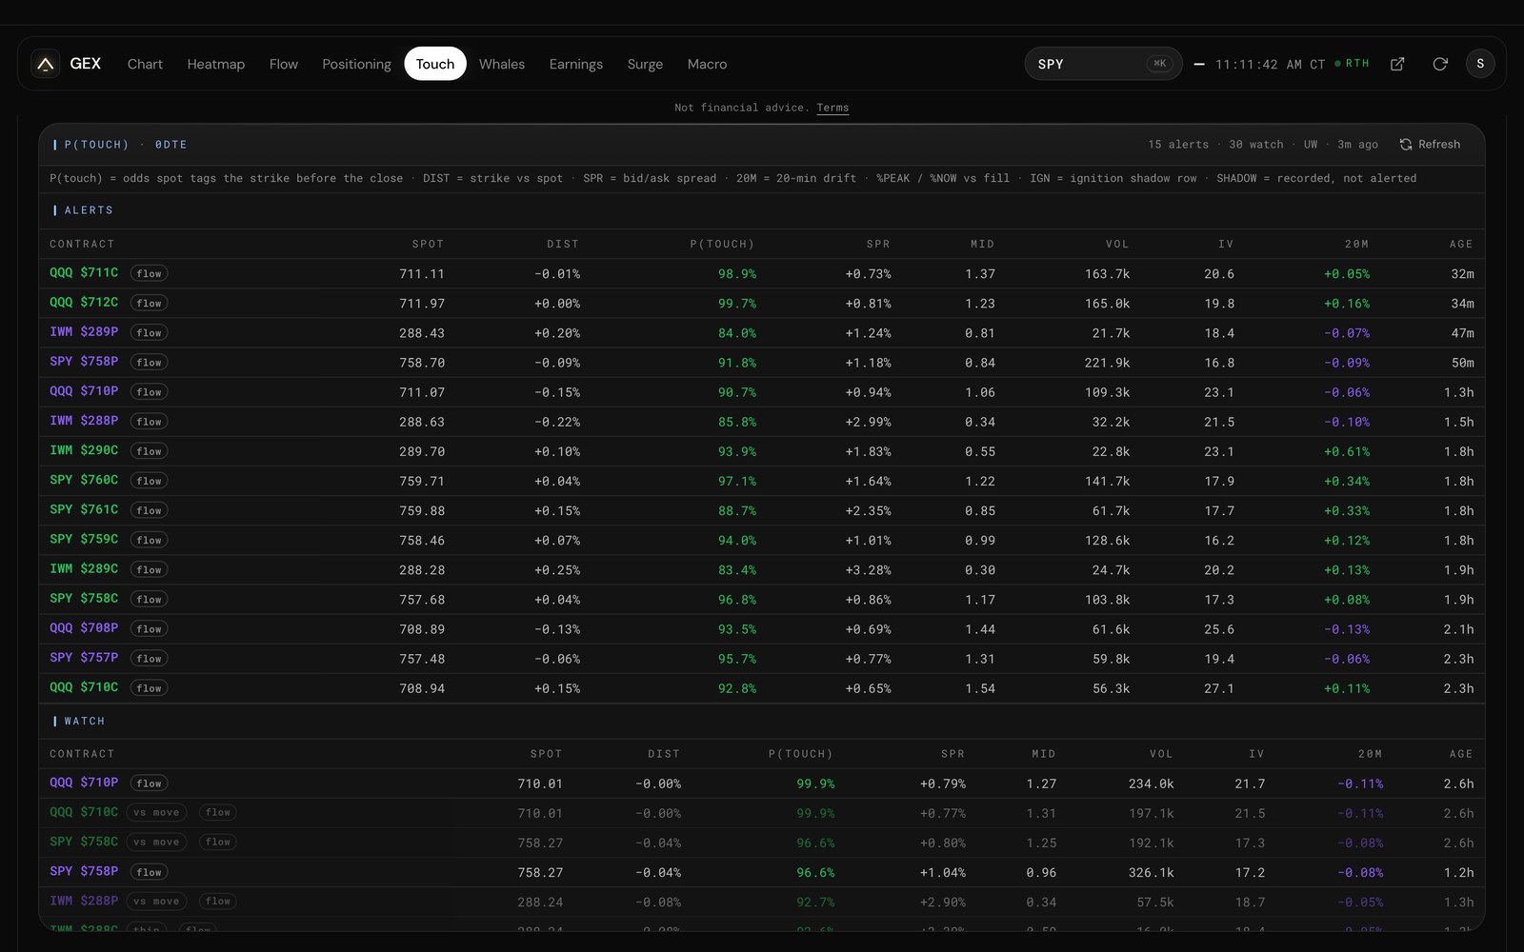Select the IWM $289C contract
The image size is (1524, 952).
tap(84, 568)
